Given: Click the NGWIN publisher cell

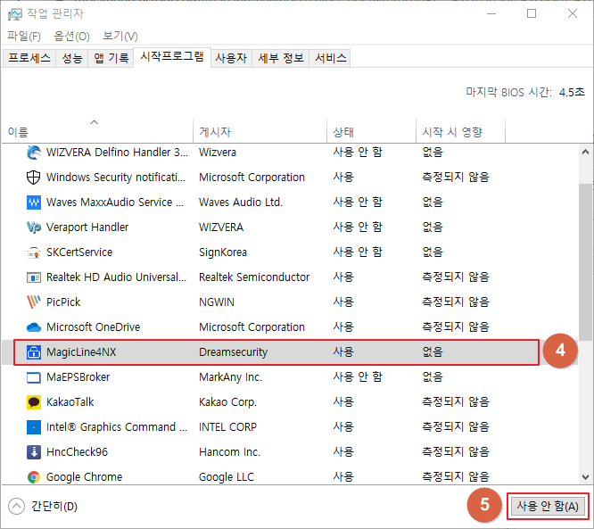Looking at the screenshot, I should pyautogui.click(x=217, y=302).
